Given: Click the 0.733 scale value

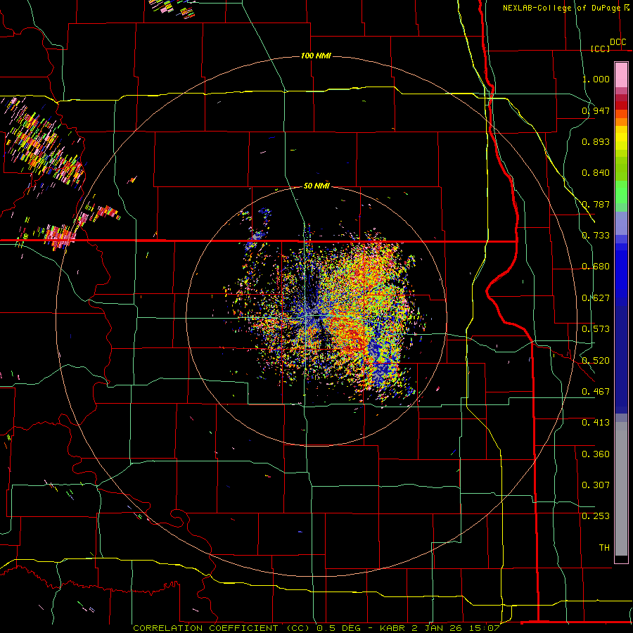Looking at the screenshot, I should pos(596,236).
